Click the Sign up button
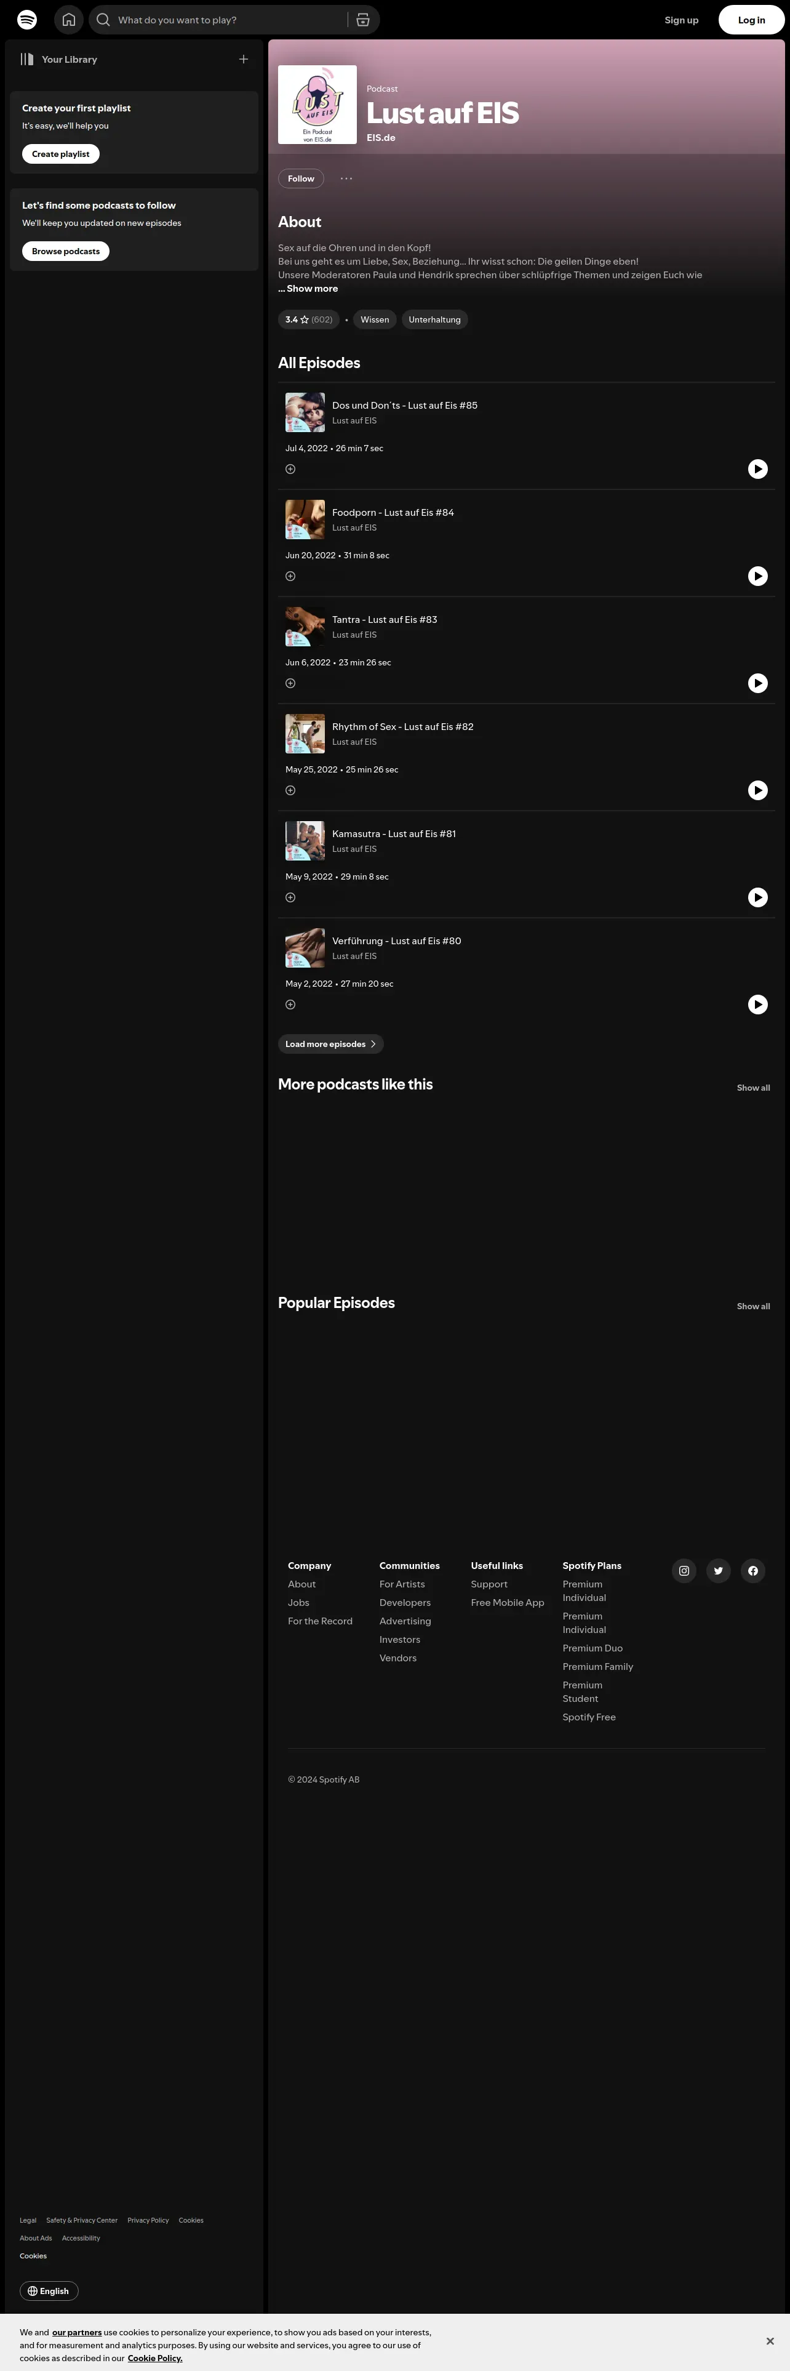The height and width of the screenshot is (2371, 790). click(x=682, y=19)
